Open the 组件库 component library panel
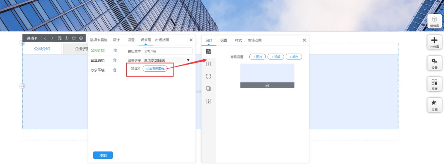The image size is (444, 167). point(434,21)
